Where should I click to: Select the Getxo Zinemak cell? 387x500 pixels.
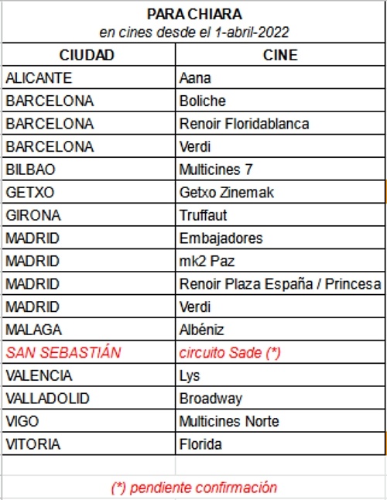[x=280, y=192]
